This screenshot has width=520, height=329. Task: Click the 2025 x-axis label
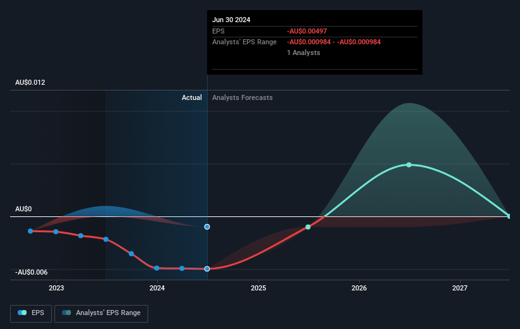point(258,288)
